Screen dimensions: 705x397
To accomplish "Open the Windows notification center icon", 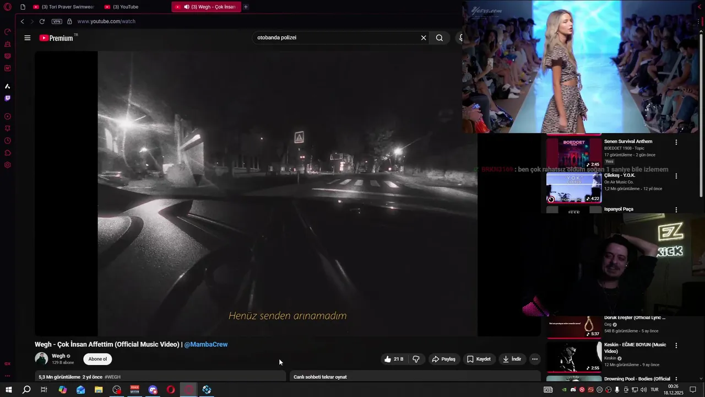I will point(693,390).
